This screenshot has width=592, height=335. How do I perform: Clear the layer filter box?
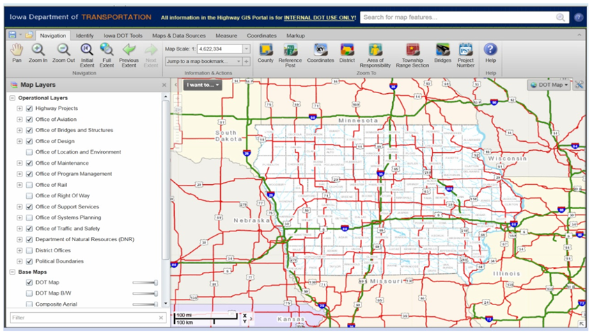click(161, 318)
